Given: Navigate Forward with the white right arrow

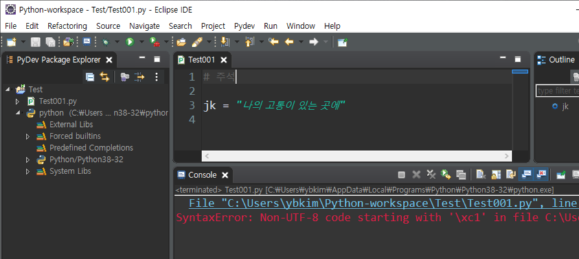Looking at the screenshot, I should click(313, 42).
